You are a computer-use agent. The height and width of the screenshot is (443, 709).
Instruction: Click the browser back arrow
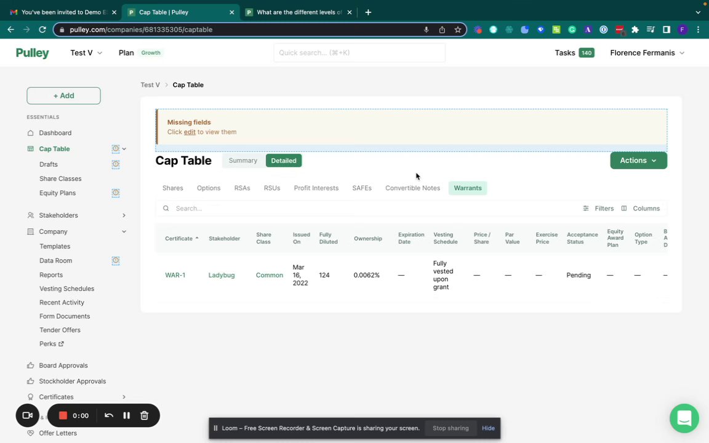(x=11, y=30)
